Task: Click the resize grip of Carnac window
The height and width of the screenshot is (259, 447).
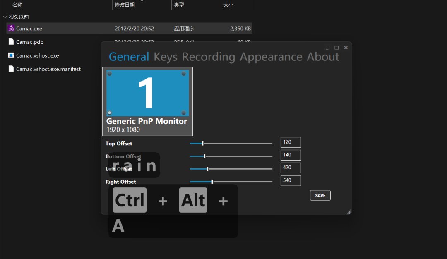Action: coord(349,211)
